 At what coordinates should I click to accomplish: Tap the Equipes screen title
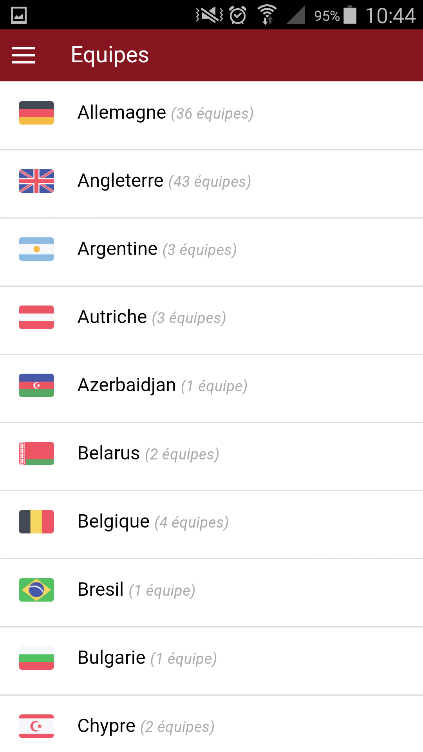click(110, 55)
